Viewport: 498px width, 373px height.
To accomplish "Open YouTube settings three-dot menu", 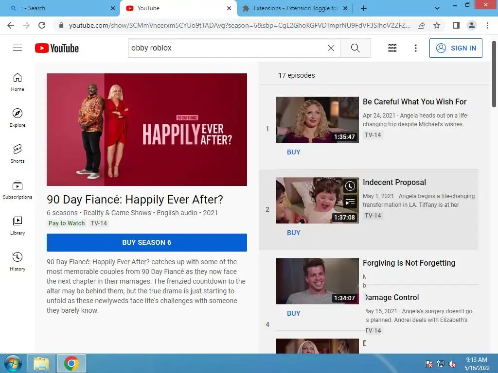I will coord(415,48).
